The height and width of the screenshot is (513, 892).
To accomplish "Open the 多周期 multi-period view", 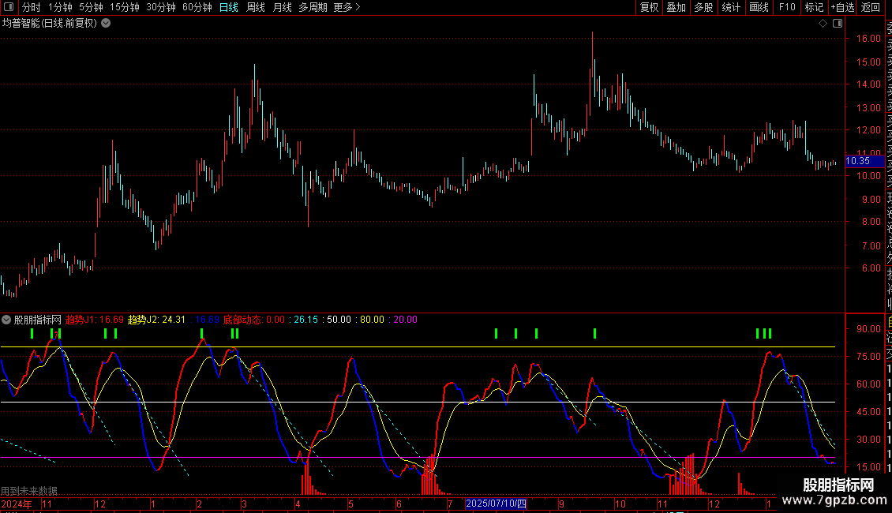I will coord(313,7).
